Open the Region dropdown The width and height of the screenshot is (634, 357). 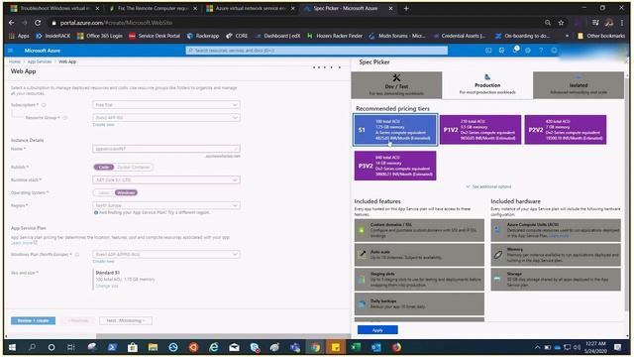[x=166, y=205]
